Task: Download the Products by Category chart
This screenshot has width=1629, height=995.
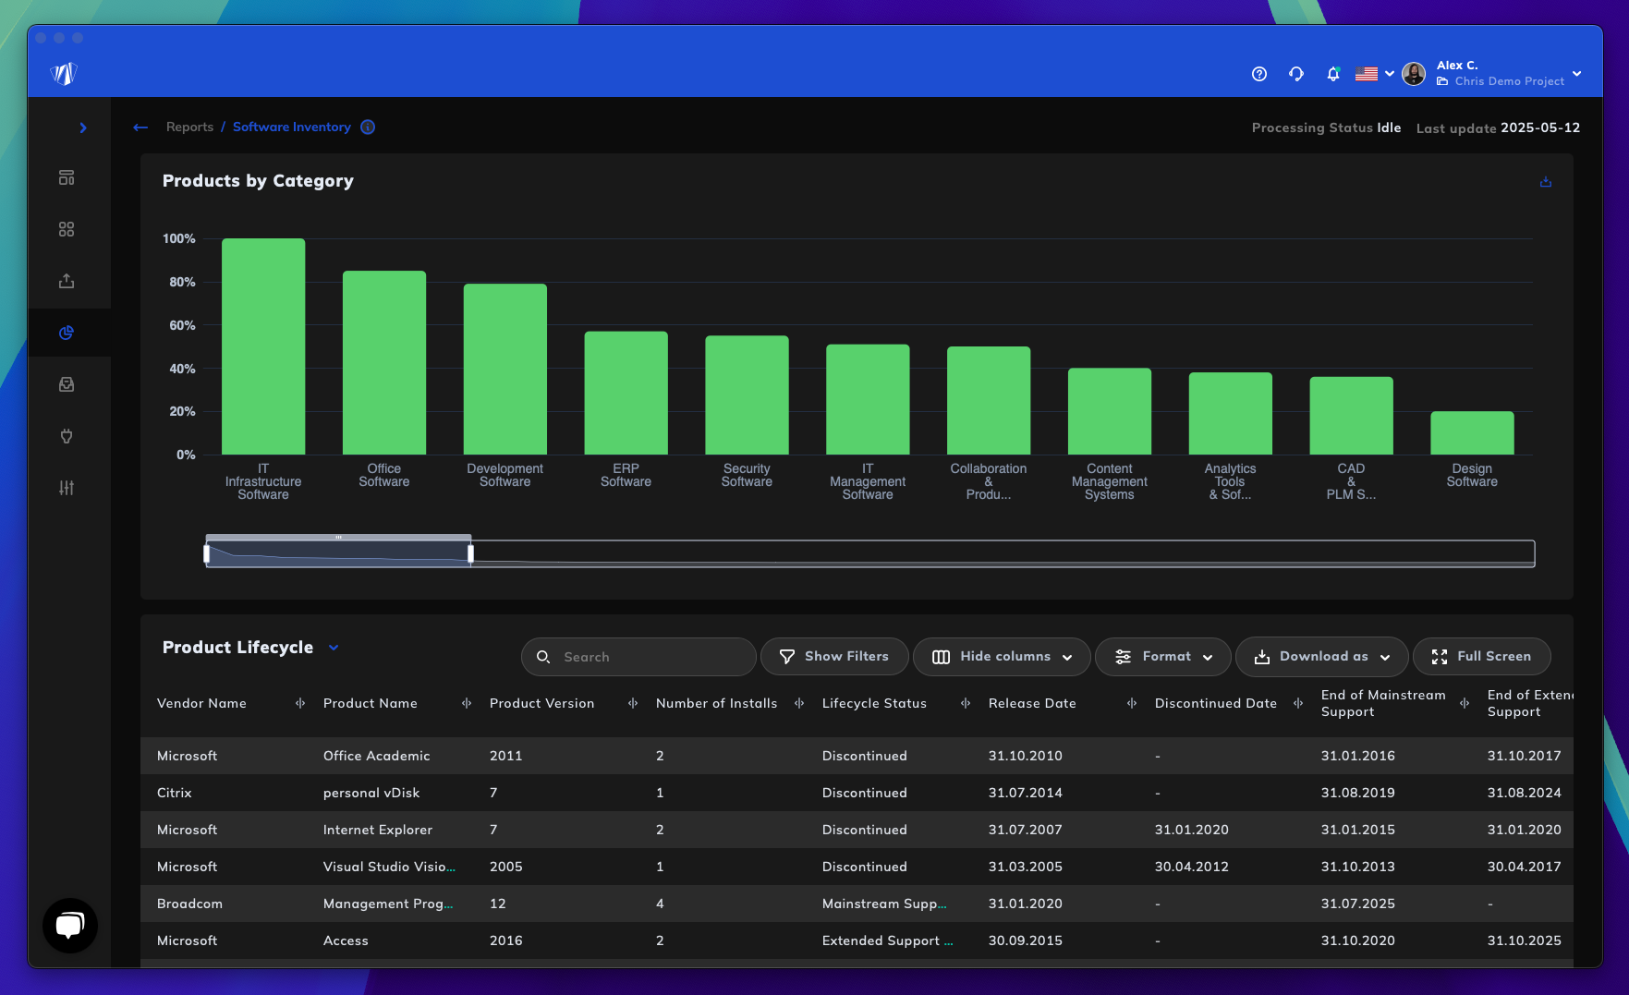Action: point(1545,182)
